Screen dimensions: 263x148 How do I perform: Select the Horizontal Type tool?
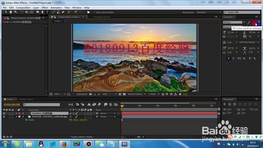[x=47, y=12]
